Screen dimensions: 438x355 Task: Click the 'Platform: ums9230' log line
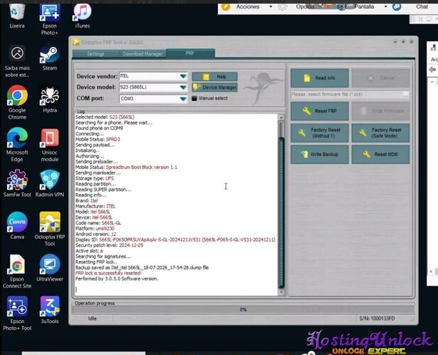(x=95, y=229)
